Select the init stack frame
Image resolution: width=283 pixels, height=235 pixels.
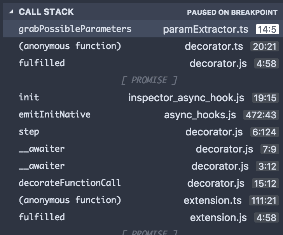29,97
